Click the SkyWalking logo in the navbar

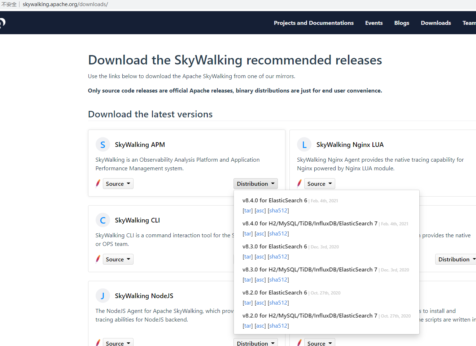pyautogui.click(x=2, y=22)
